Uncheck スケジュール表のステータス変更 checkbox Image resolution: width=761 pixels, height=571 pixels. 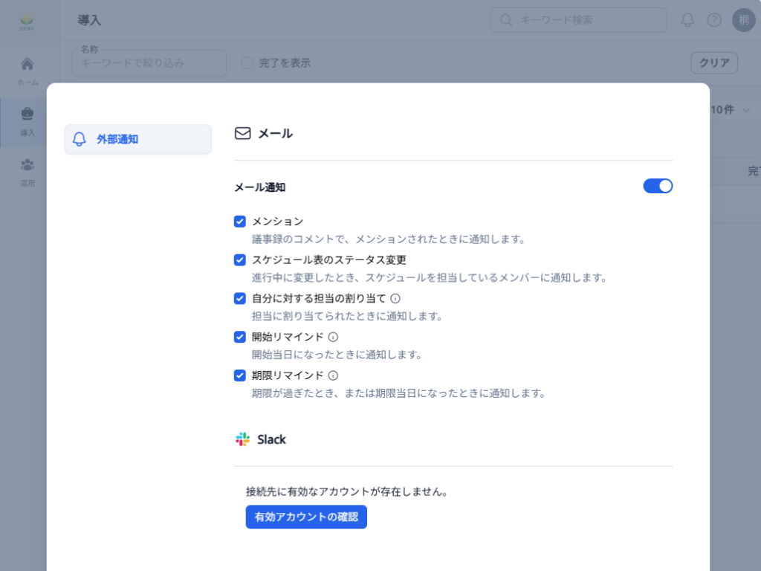tap(240, 259)
